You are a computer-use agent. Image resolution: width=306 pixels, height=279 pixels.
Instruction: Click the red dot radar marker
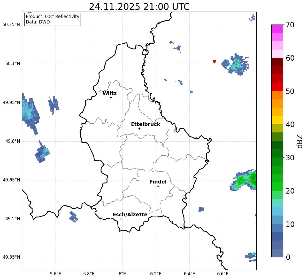coord(214,61)
